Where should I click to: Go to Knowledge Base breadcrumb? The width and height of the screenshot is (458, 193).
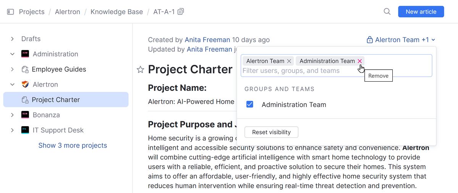(x=116, y=12)
